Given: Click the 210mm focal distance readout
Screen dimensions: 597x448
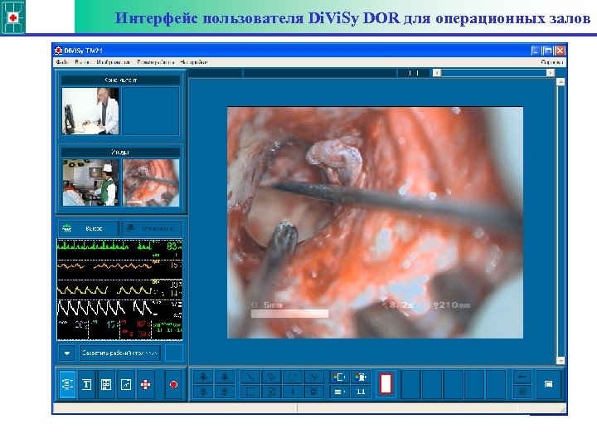Looking at the screenshot, I should [x=452, y=305].
